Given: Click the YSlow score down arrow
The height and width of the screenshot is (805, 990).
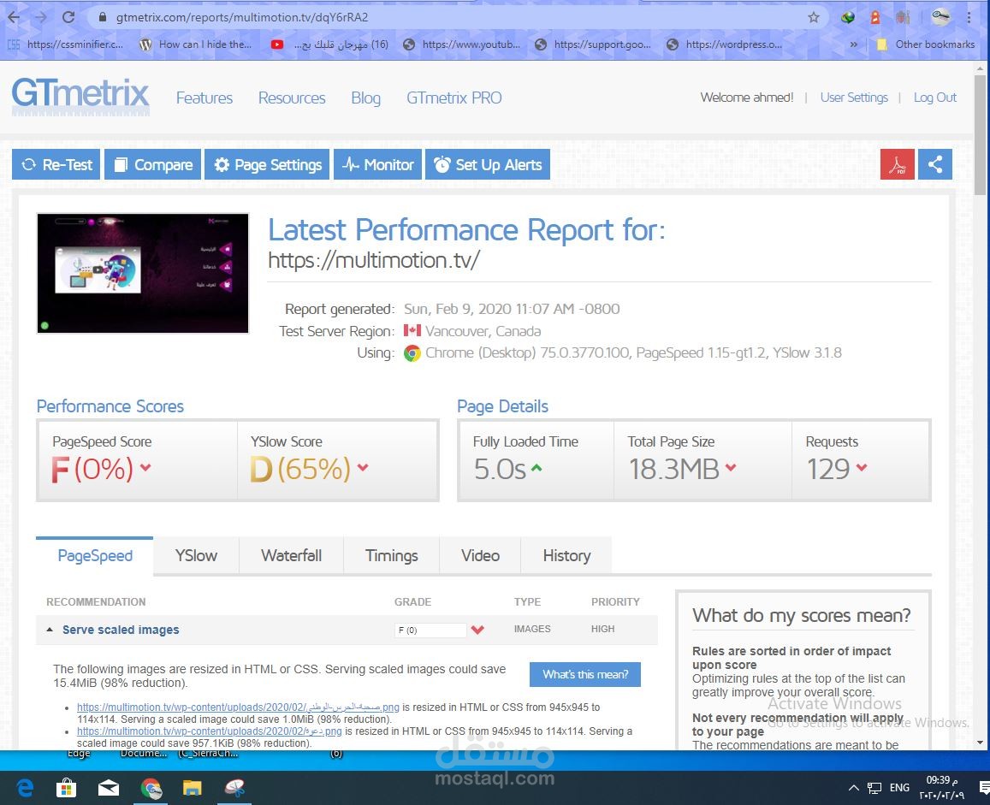Looking at the screenshot, I should pos(363,467).
